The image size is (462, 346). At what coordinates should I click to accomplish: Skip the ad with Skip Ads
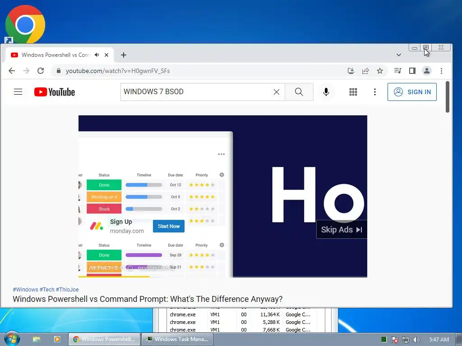[x=342, y=229]
